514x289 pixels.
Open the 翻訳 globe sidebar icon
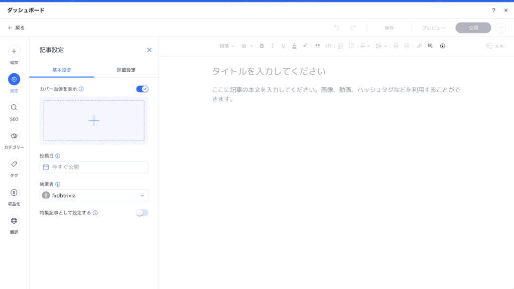click(14, 221)
